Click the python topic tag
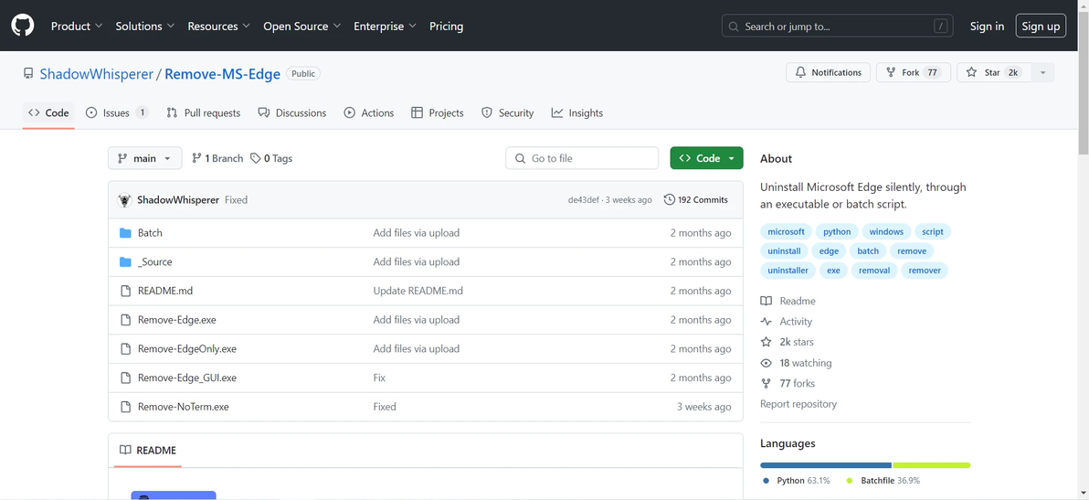Image resolution: width=1089 pixels, height=500 pixels. point(837,232)
